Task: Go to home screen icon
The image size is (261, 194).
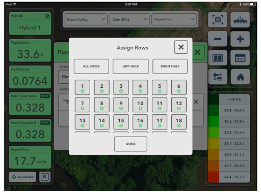Action: (240, 77)
